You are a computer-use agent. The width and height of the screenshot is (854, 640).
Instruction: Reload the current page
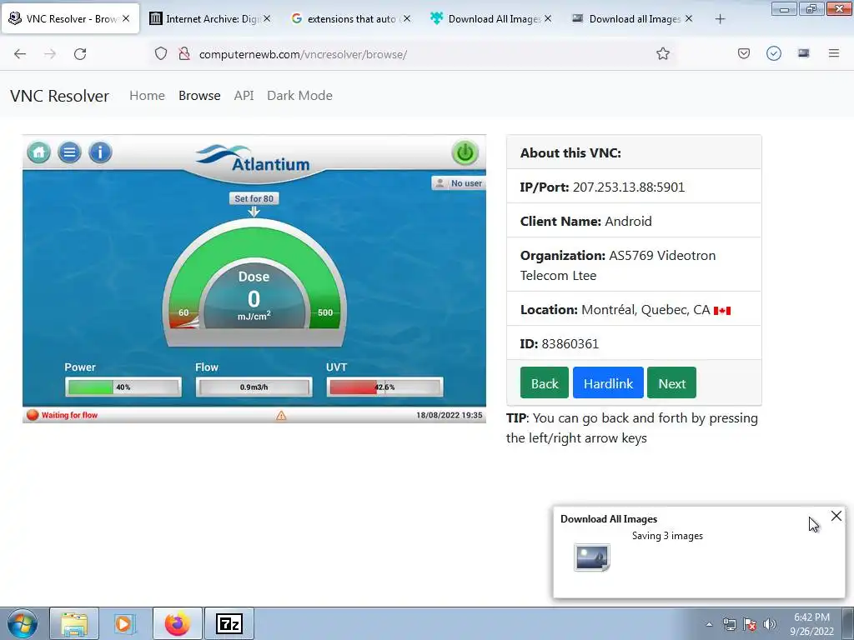(x=80, y=54)
